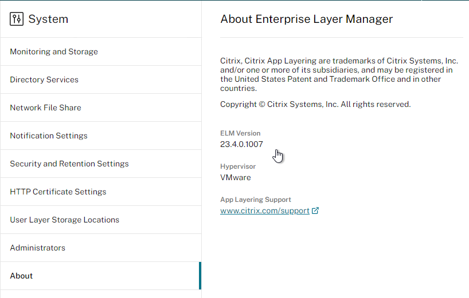469x298 pixels.
Task: Go to Notification Settings
Action: pos(101,136)
